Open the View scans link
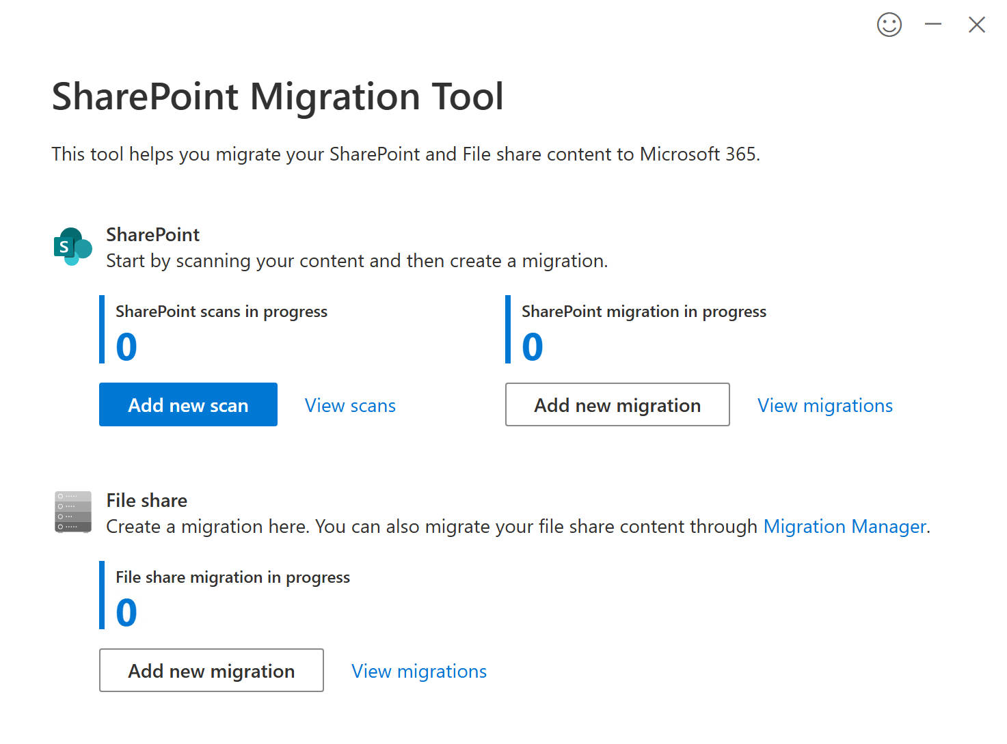The image size is (1007, 744). 350,406
